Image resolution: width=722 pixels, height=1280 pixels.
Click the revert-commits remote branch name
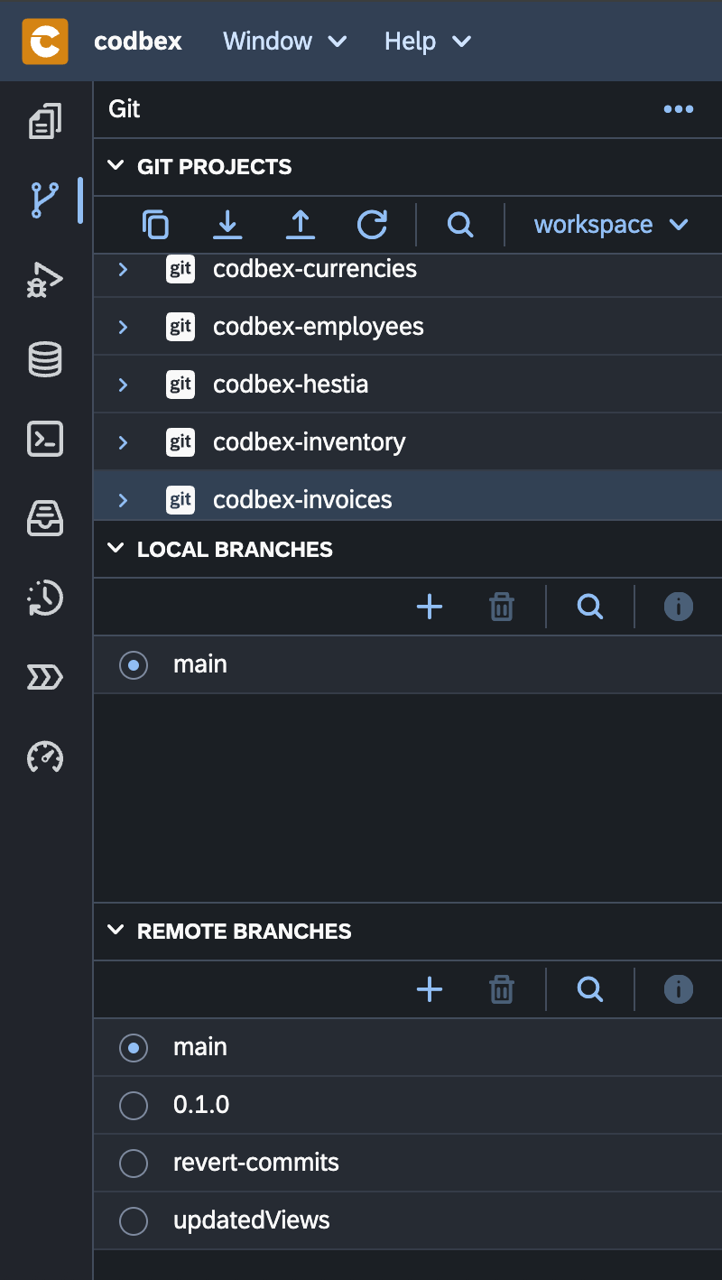[256, 1163]
